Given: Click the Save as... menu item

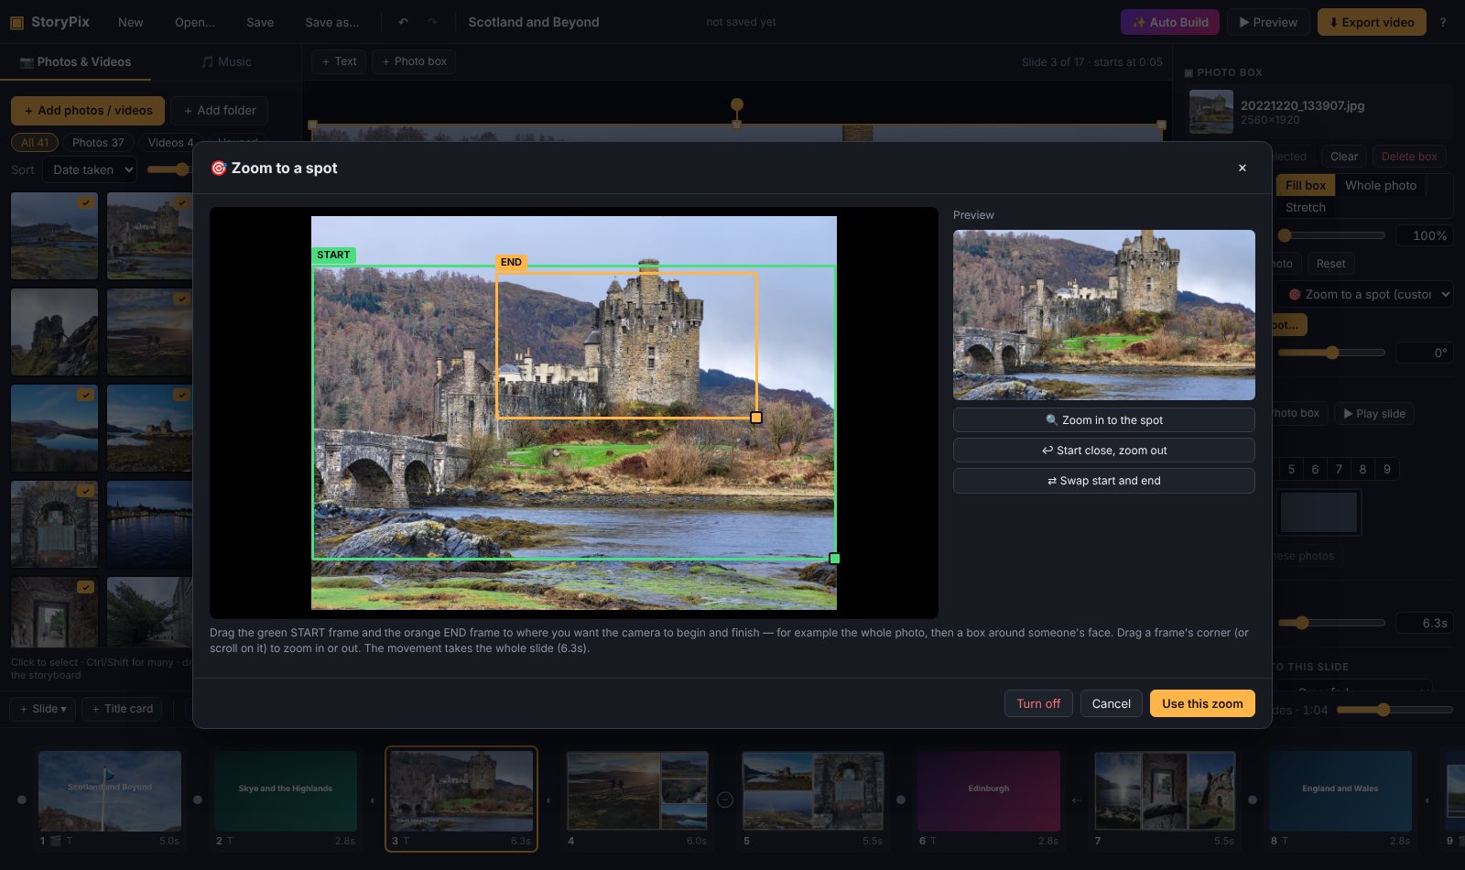Looking at the screenshot, I should click(x=332, y=22).
